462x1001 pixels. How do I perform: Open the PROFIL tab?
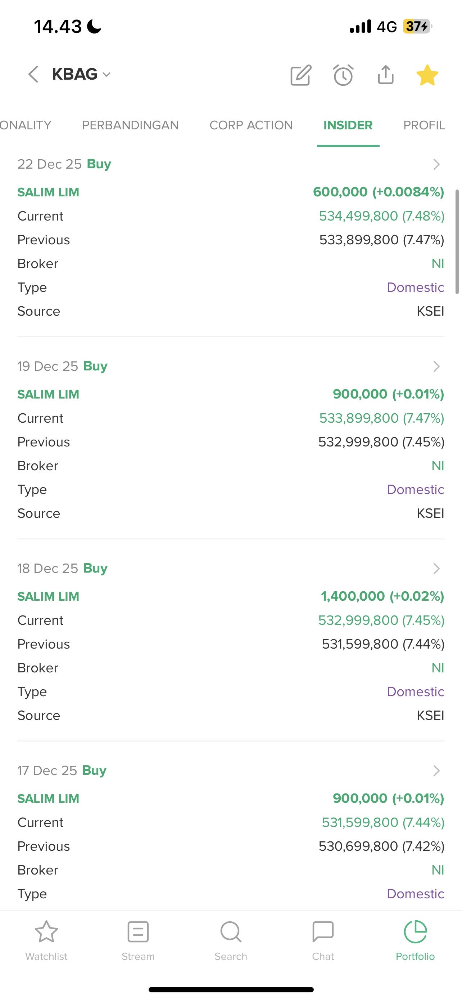point(423,125)
